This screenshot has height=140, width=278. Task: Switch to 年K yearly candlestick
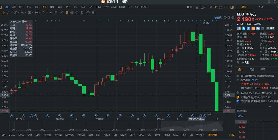click(x=60, y=7)
